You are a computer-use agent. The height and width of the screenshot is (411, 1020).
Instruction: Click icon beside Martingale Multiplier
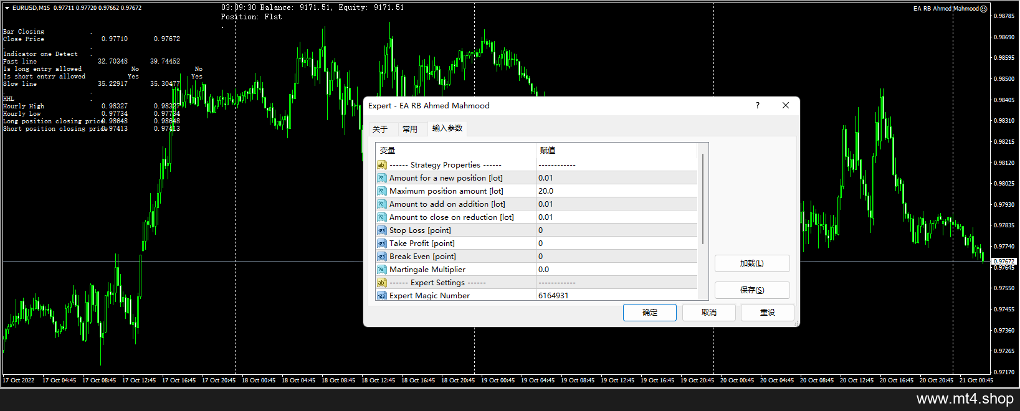[381, 270]
